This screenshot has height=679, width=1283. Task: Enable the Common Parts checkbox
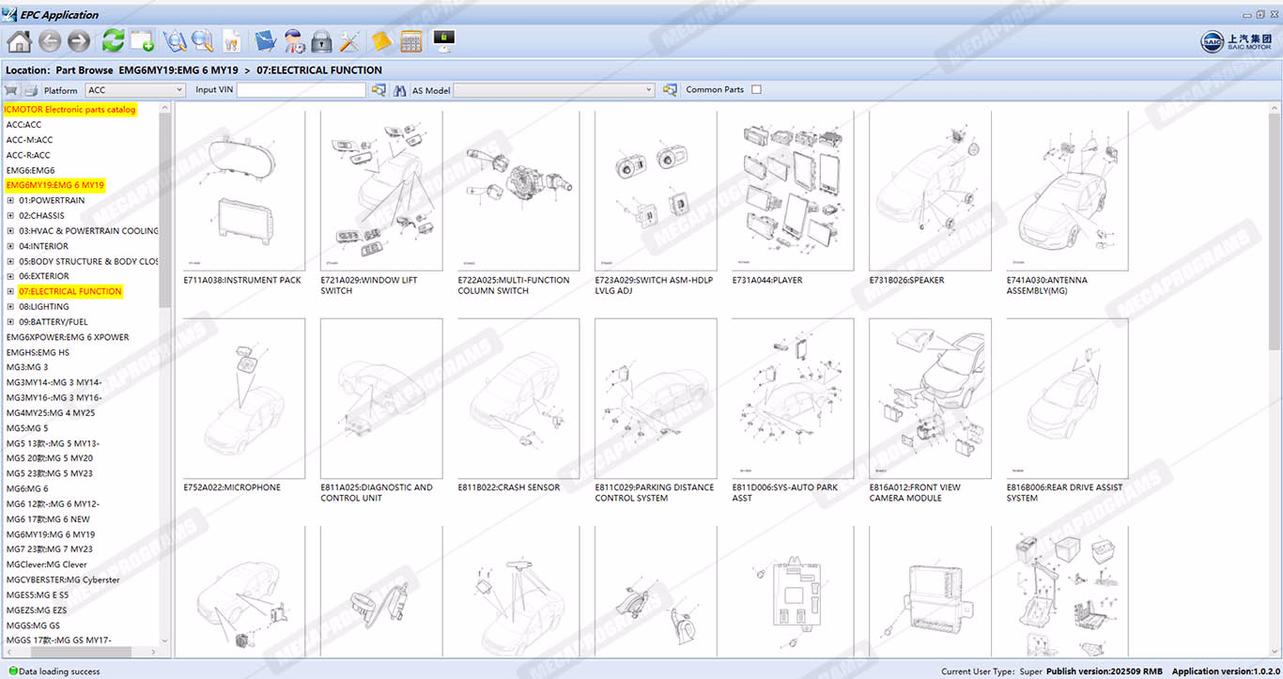757,90
